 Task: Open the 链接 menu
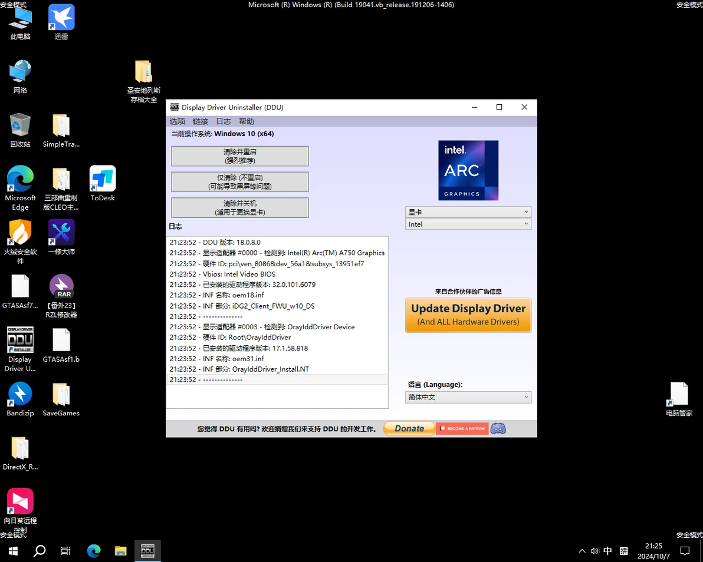point(201,121)
